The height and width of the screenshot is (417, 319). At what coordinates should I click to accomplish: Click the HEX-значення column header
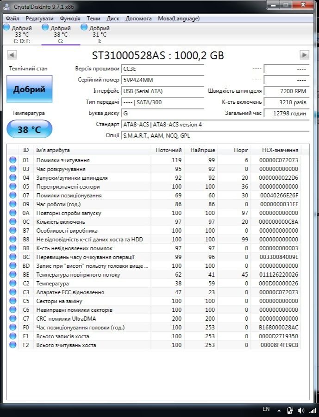[x=276, y=150]
